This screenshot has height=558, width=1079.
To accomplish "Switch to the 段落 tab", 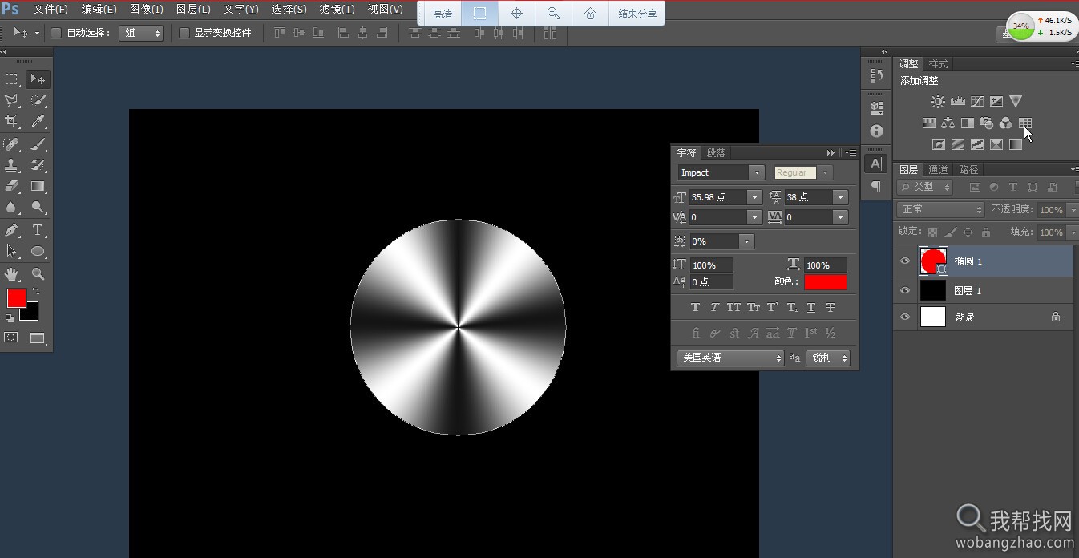I will pyautogui.click(x=716, y=153).
